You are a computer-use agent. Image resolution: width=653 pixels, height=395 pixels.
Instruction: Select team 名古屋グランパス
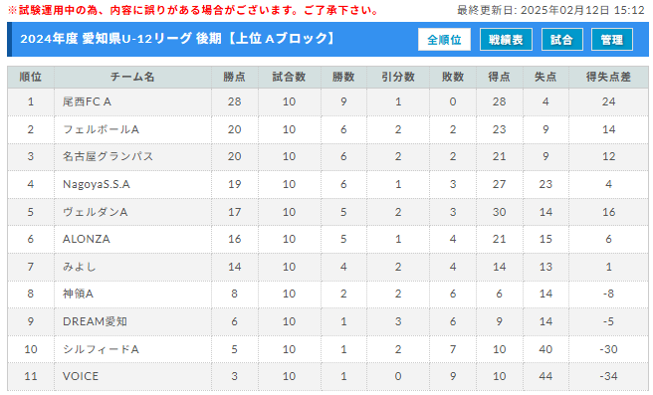pos(108,156)
